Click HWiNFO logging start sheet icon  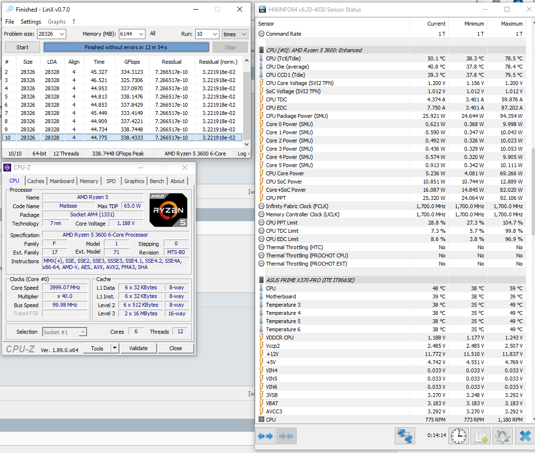[x=480, y=436]
